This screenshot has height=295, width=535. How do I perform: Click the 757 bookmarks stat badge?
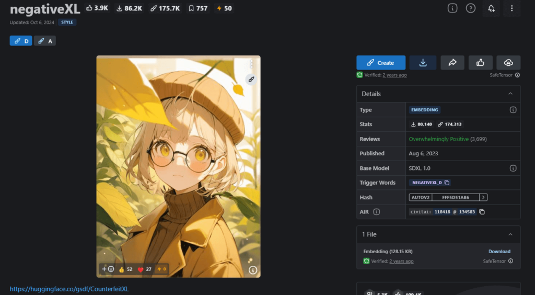click(198, 8)
